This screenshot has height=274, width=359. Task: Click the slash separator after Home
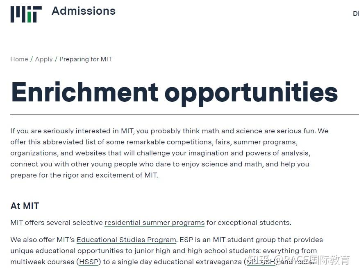click(32, 59)
